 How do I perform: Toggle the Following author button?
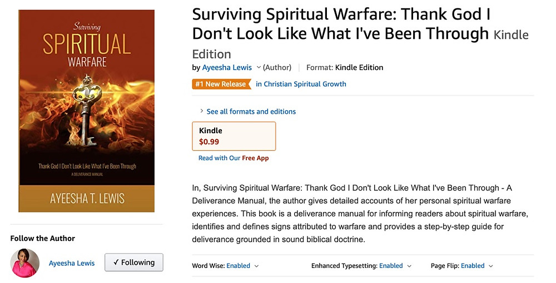coord(133,262)
